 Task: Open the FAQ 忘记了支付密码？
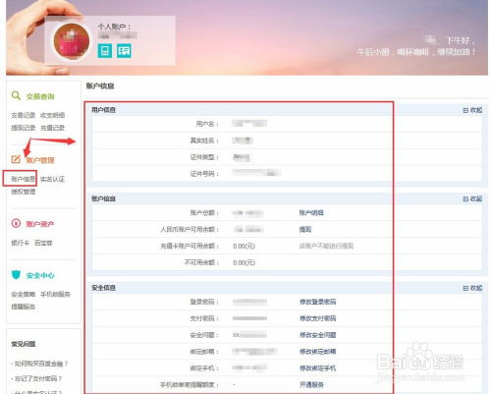[36, 378]
